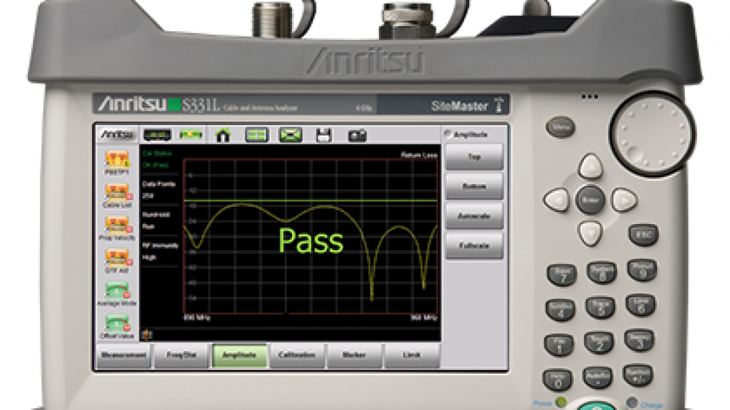Tap the 5 key on the keypad
This screenshot has height=410, width=730.
pos(600,307)
